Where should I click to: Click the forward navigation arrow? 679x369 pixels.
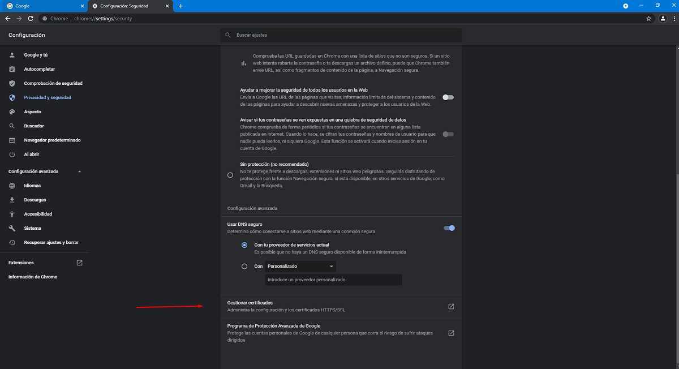(x=19, y=19)
